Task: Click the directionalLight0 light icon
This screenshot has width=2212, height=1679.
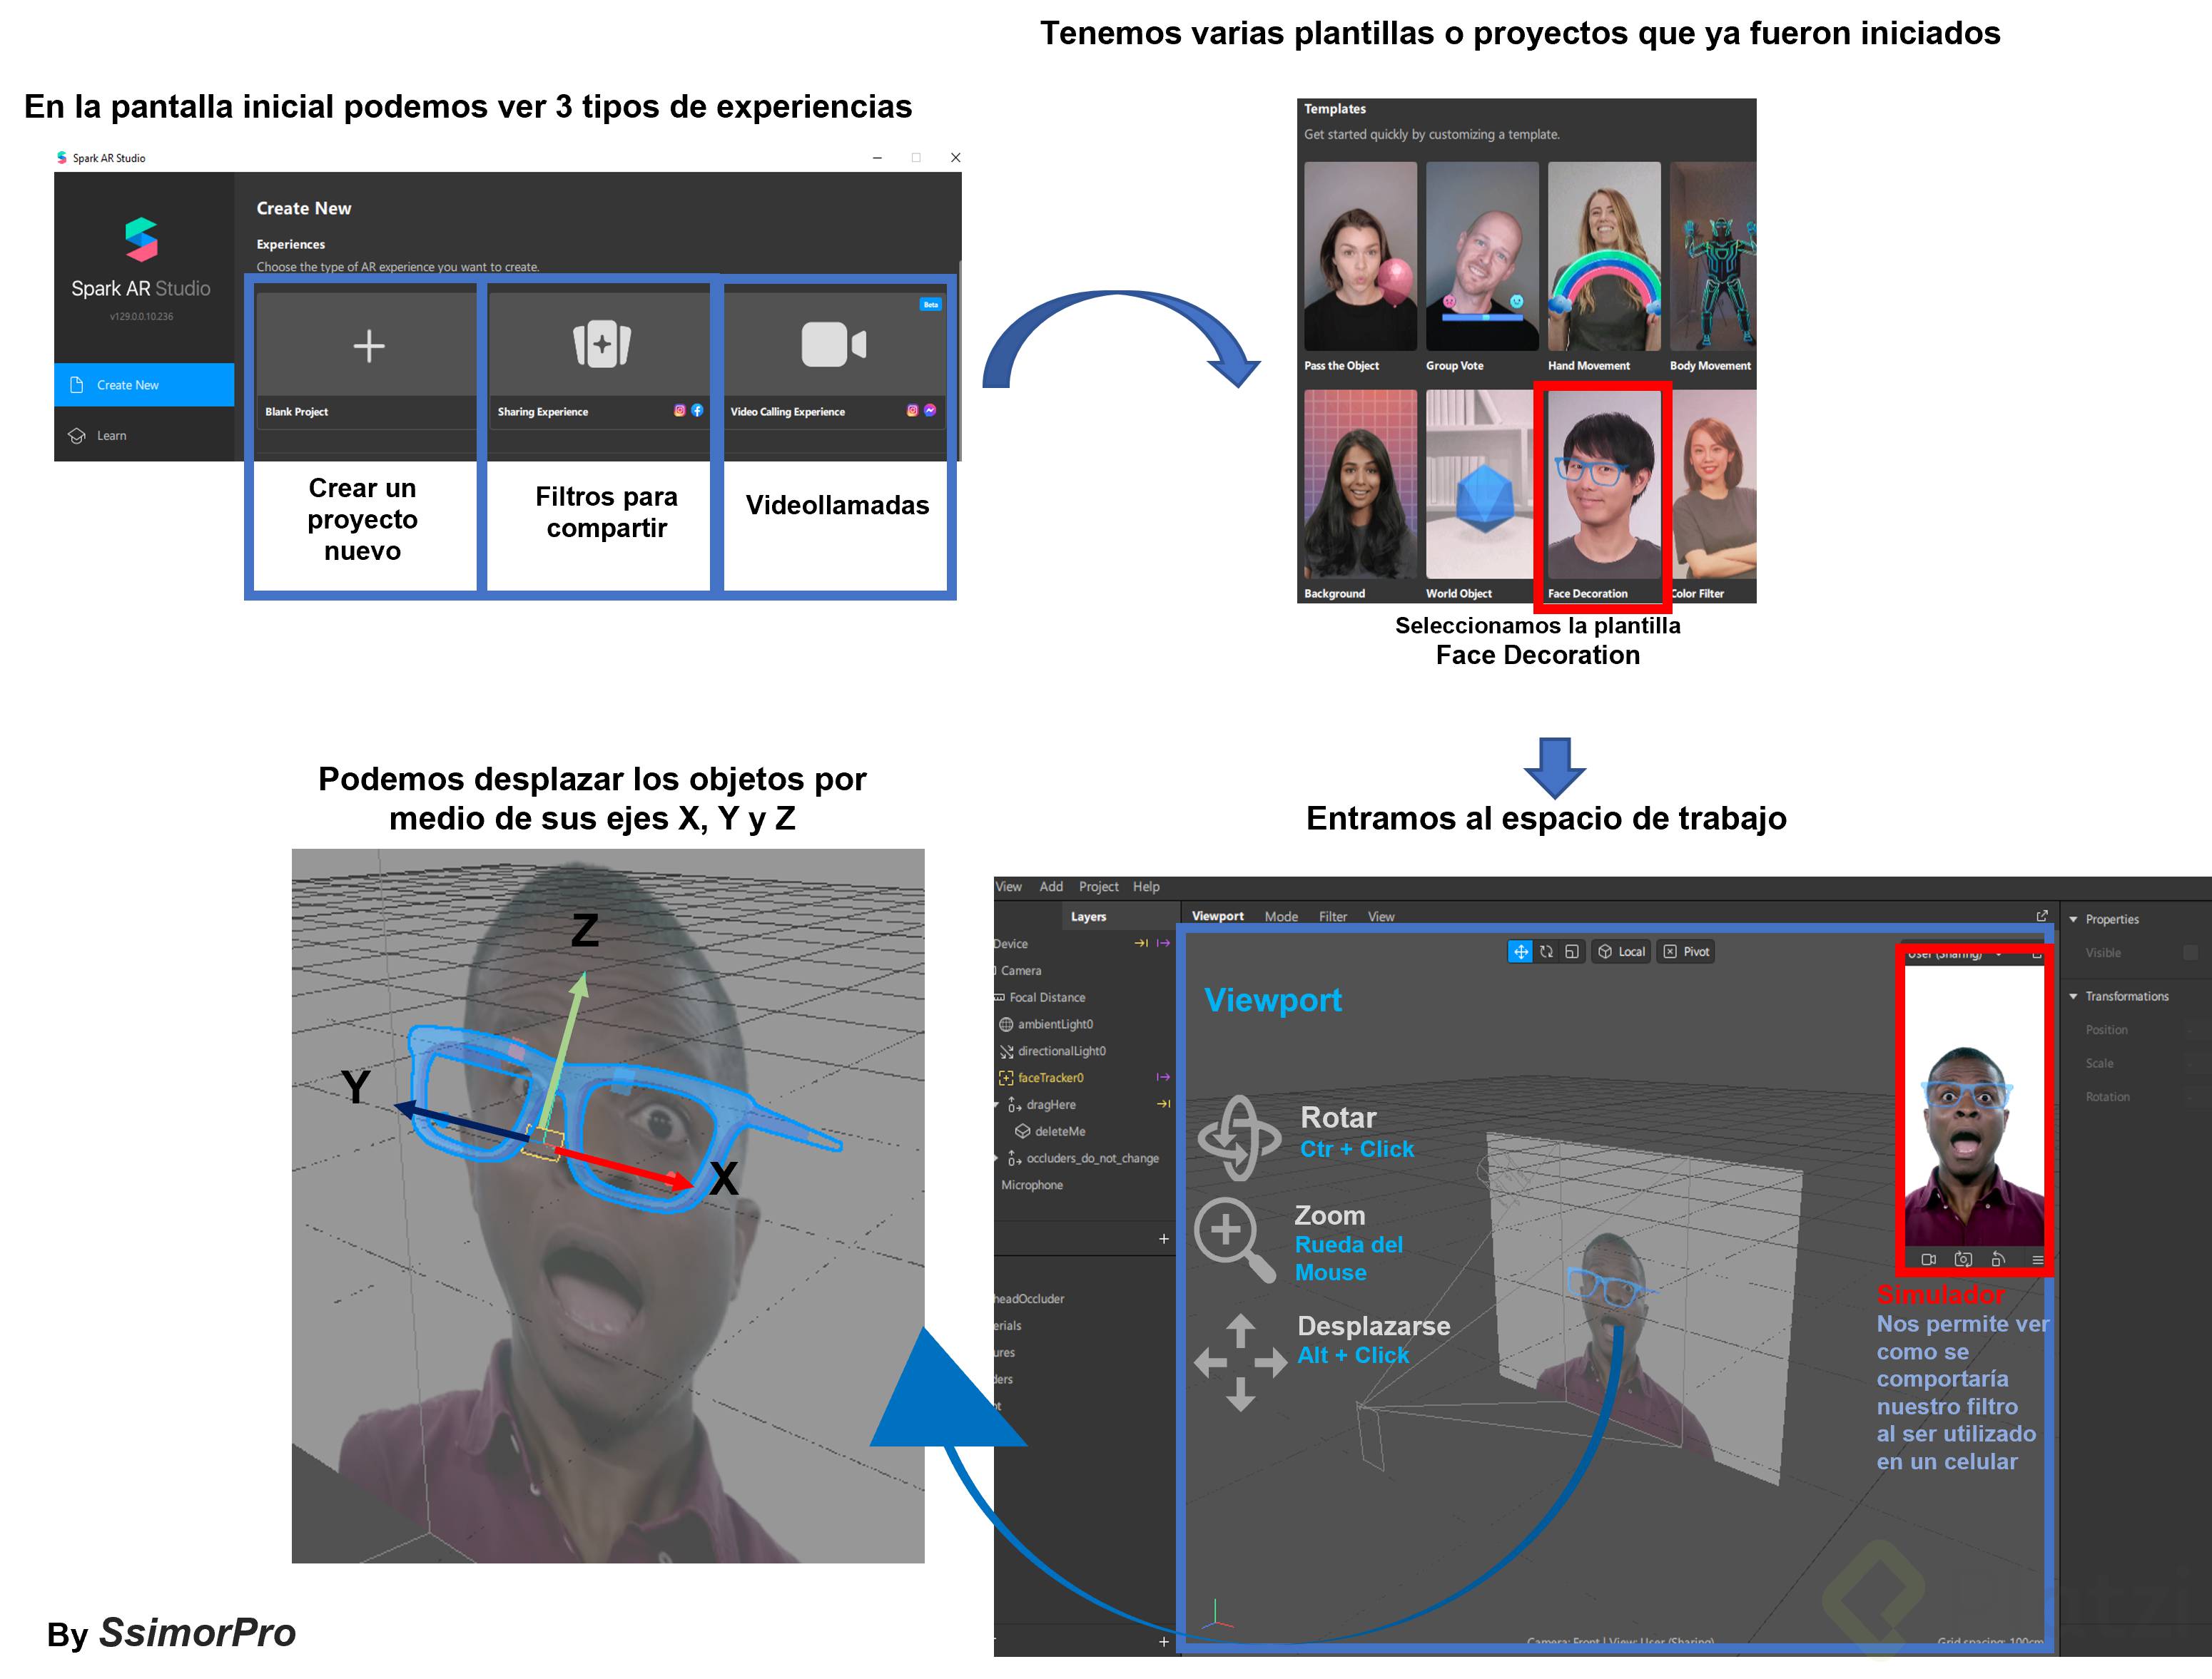Action: (1007, 1051)
